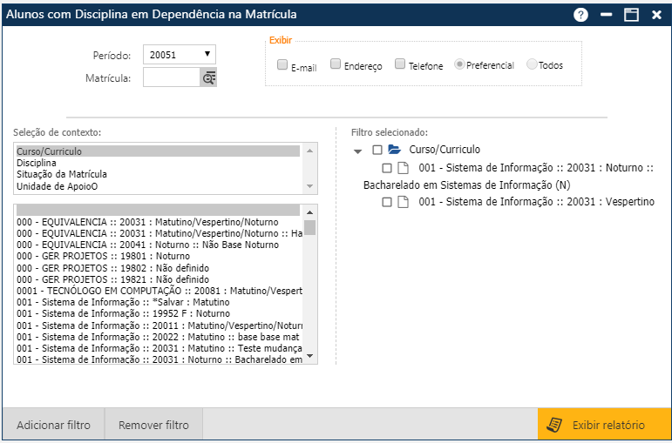The width and height of the screenshot is (672, 443).
Task: Open the Período dropdown
Action: (x=179, y=55)
